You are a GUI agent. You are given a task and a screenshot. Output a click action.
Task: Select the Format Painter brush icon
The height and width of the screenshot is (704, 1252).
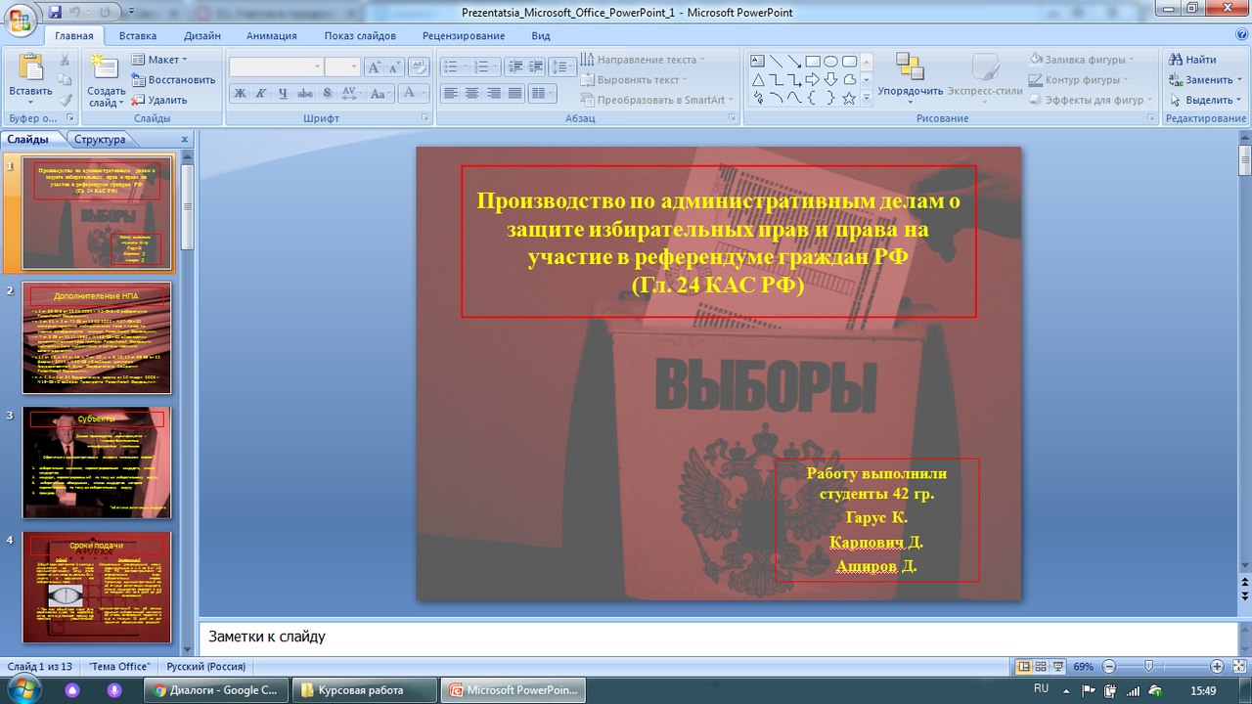click(65, 100)
